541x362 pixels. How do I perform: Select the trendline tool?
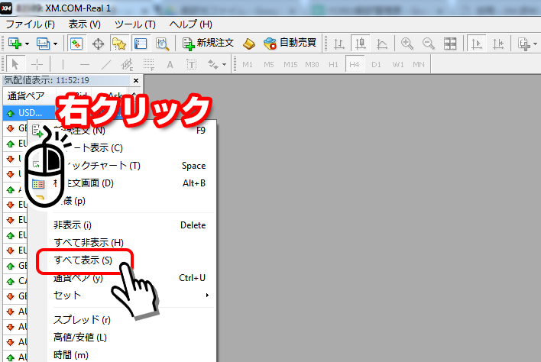(x=106, y=64)
